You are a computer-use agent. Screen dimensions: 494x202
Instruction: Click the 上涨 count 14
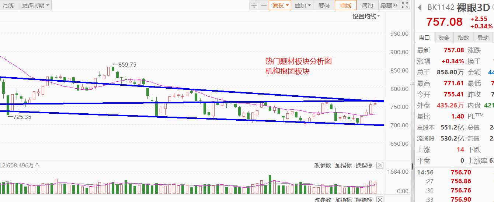[x=460, y=150]
